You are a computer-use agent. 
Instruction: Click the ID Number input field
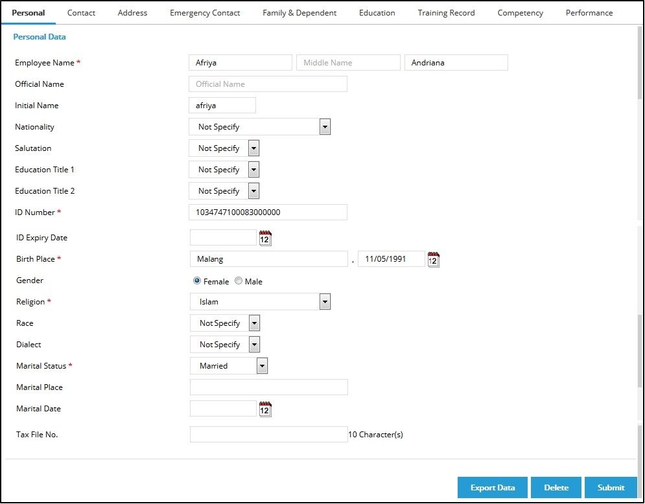coord(268,212)
